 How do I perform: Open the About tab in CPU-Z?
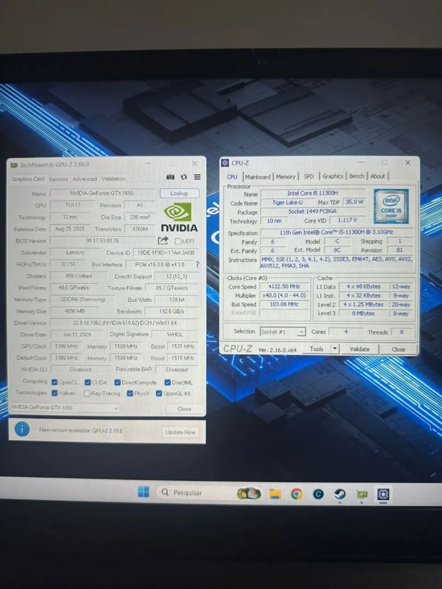pos(378,176)
